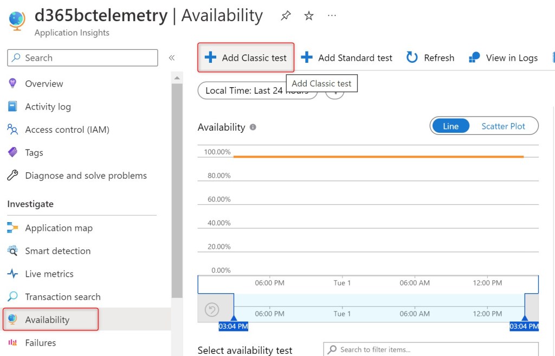Click the search box in sidebar

click(82, 58)
